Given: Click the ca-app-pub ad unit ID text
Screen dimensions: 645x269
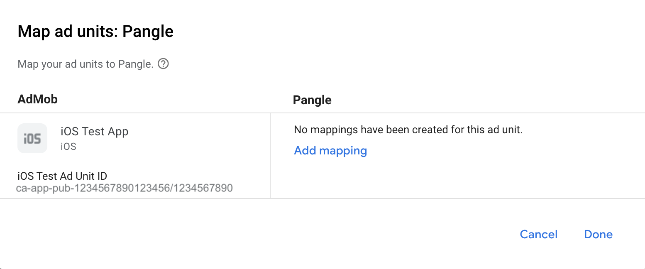Looking at the screenshot, I should [x=125, y=188].
